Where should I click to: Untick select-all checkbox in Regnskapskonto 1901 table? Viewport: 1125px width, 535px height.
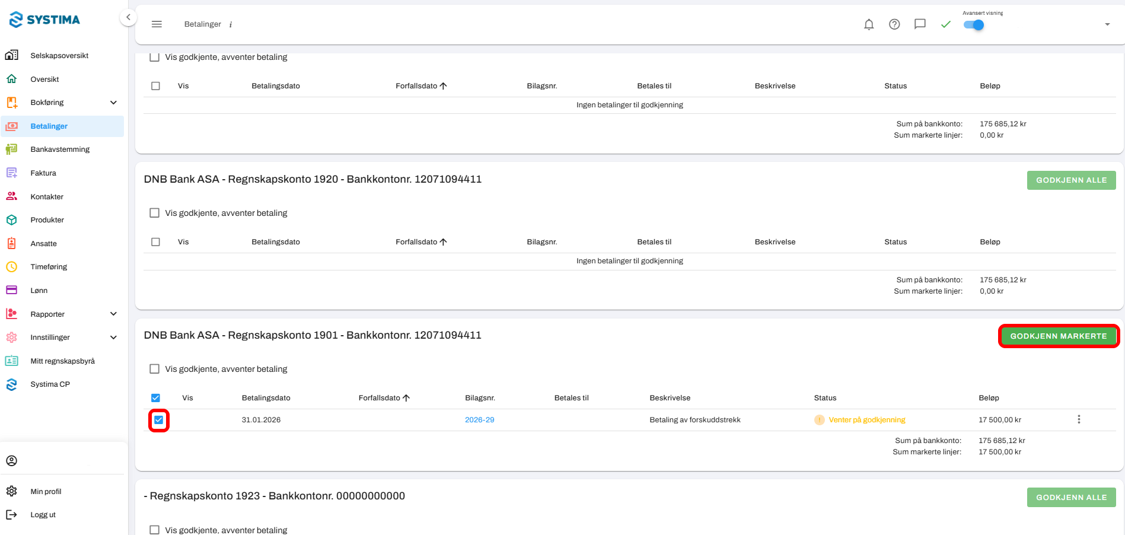coord(155,398)
